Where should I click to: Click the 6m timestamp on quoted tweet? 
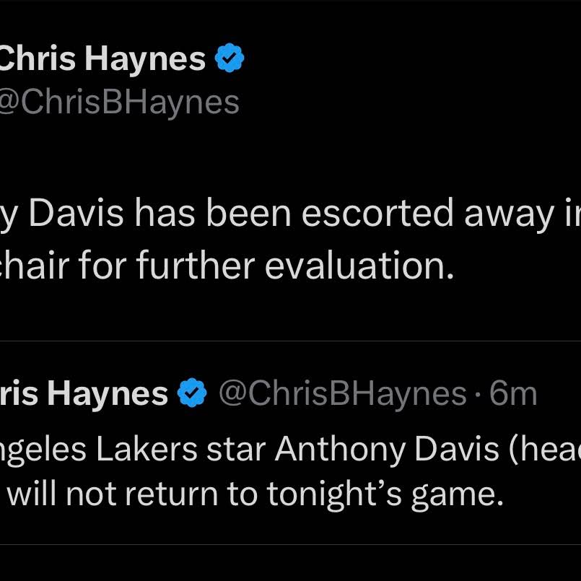[513, 394]
